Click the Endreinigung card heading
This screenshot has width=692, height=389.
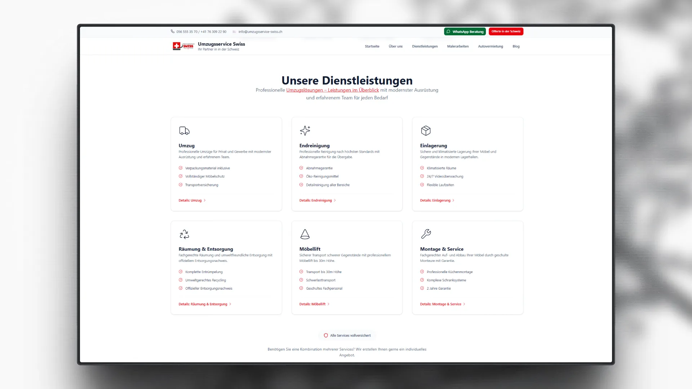314,146
